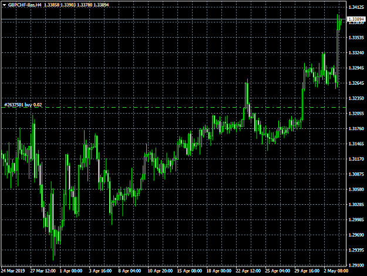This screenshot has height=276, width=367.
Task: Click the 1 Apr 00:00 time label
Action: click(x=71, y=271)
